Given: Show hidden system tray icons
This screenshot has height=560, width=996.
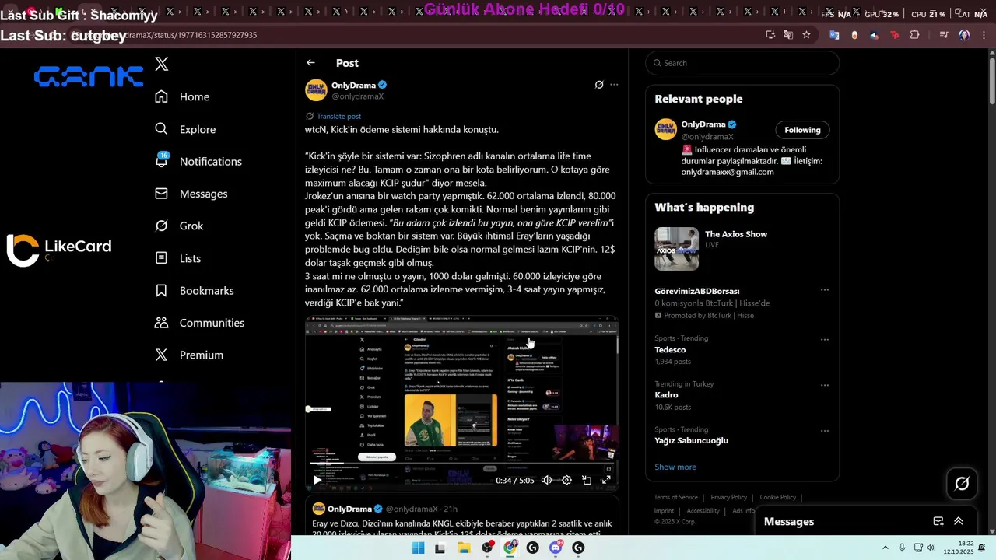Looking at the screenshot, I should (x=886, y=548).
